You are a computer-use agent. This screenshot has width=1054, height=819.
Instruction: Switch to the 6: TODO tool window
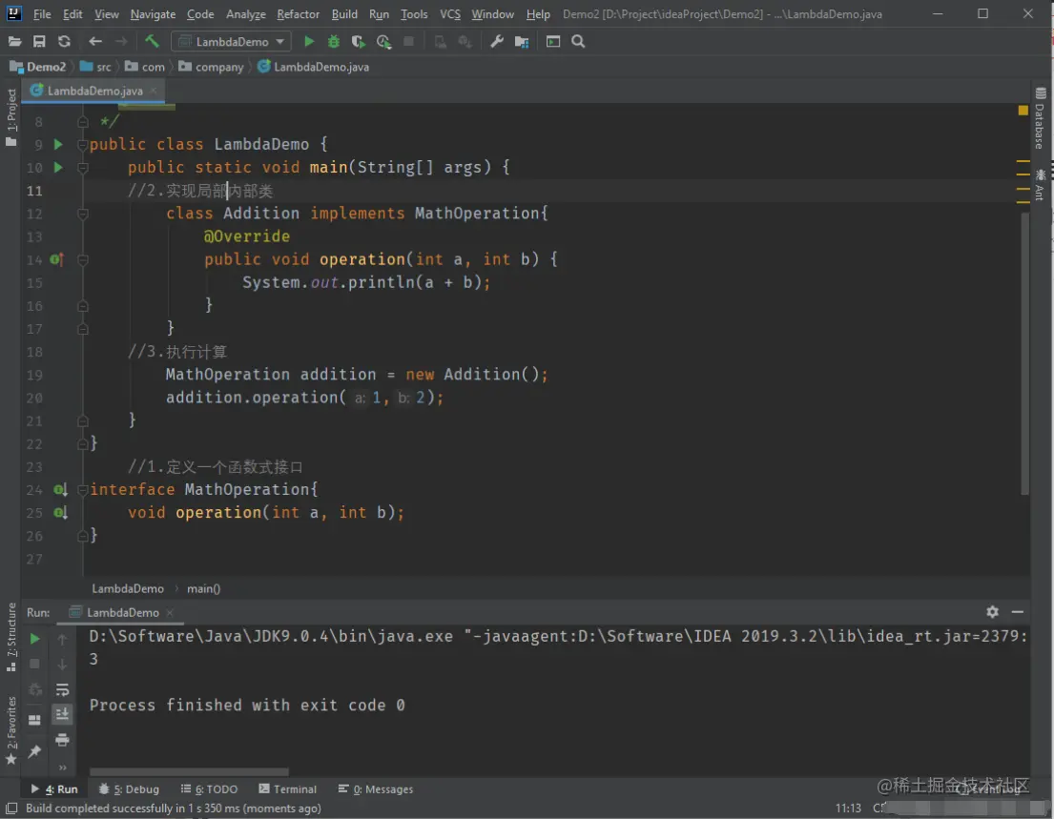(x=209, y=789)
